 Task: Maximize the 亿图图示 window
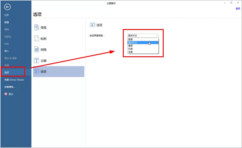coord(231,3)
